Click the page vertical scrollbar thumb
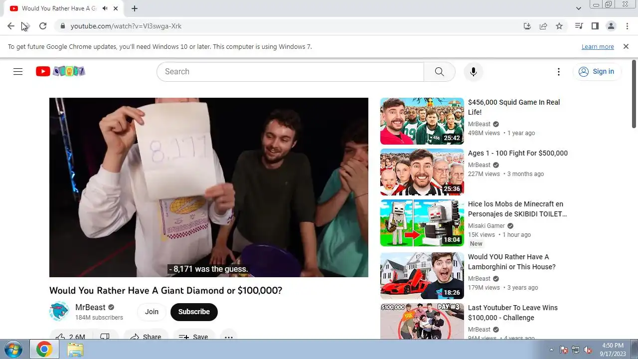This screenshot has height=359, width=638. [634, 95]
